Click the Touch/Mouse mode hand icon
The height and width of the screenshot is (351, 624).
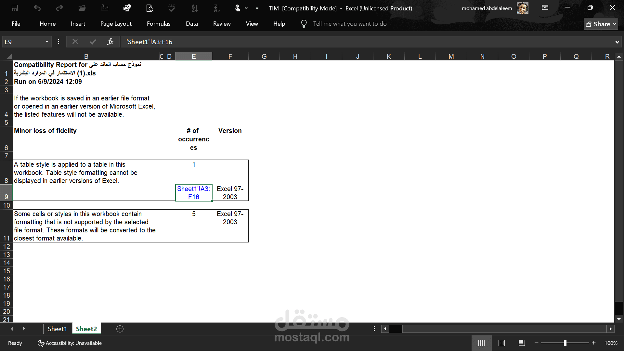238,8
